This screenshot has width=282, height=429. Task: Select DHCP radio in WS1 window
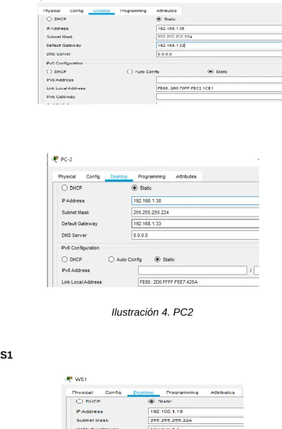click(x=80, y=401)
